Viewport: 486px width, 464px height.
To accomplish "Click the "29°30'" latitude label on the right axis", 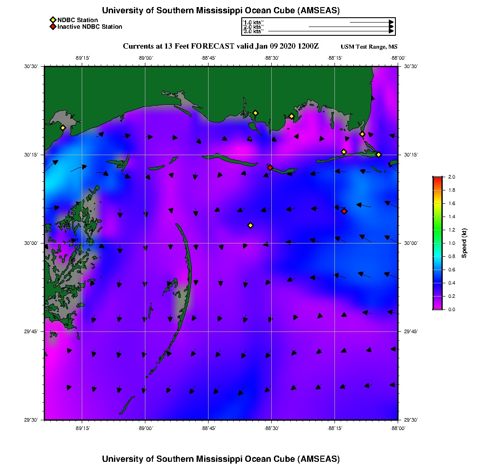I will [x=411, y=420].
